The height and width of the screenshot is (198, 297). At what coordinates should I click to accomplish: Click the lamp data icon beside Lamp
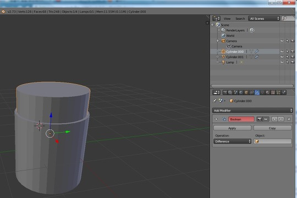pos(241,62)
